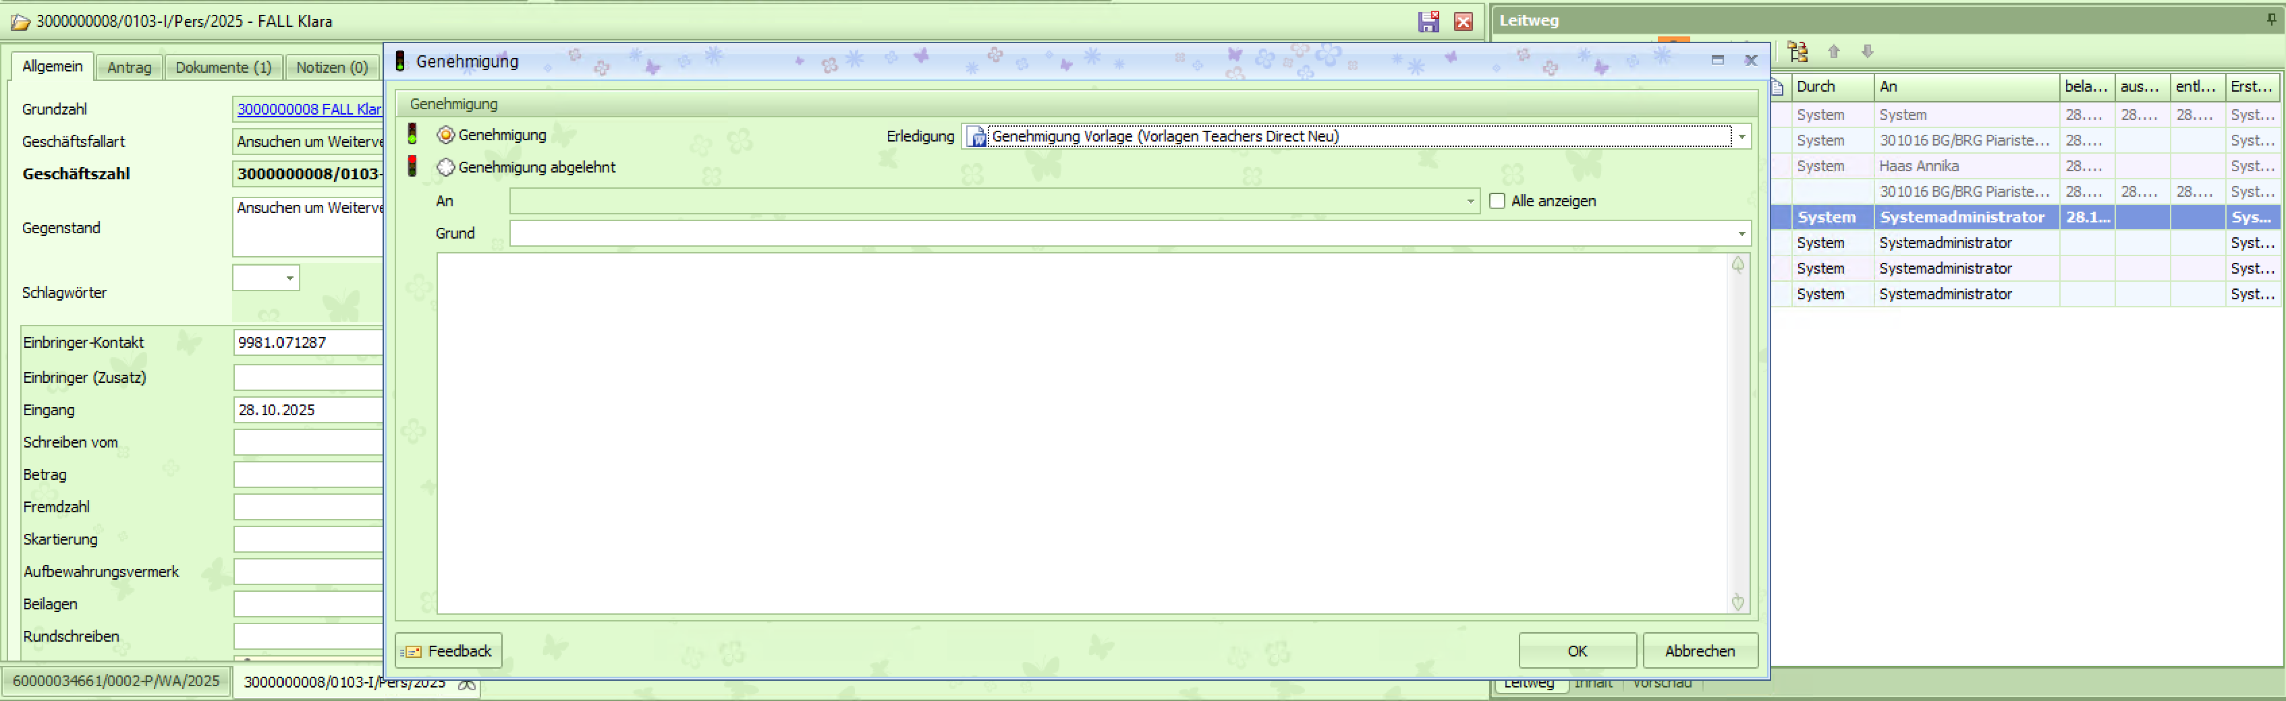2286x701 pixels.
Task: Select the Genehmigung radio button
Action: [x=445, y=135]
